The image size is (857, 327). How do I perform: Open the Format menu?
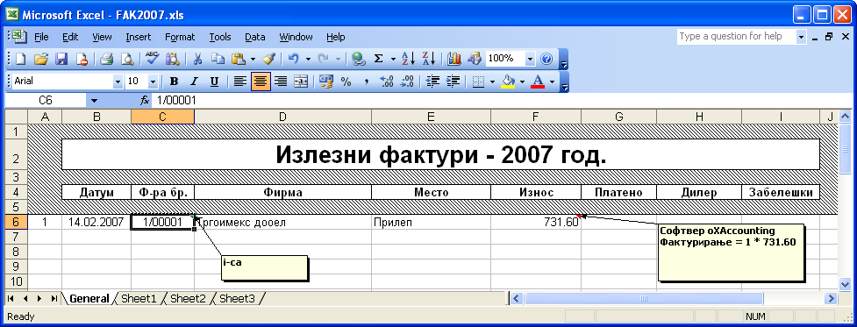pyautogui.click(x=180, y=37)
